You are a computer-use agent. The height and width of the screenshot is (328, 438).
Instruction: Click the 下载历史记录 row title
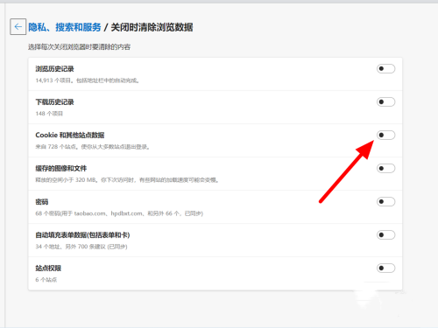coord(54,102)
